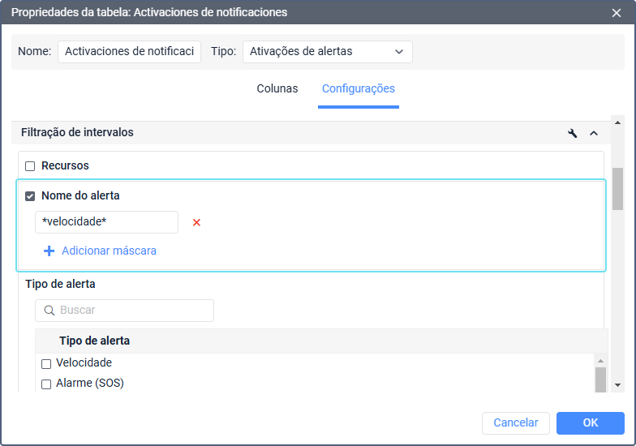Click the main panel vertical scrollbar thumb
This screenshot has height=446, width=636.
point(617,188)
